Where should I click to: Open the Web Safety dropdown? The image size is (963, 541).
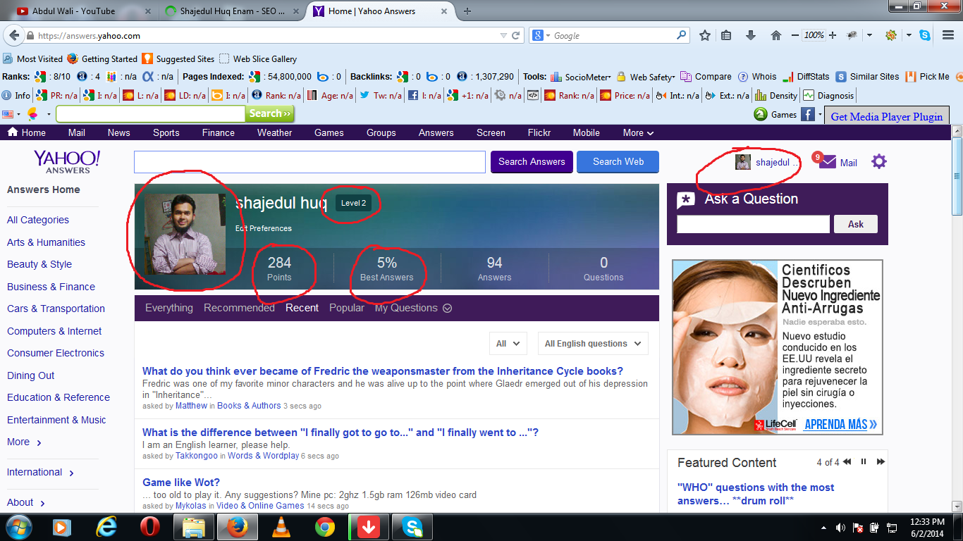click(x=646, y=77)
